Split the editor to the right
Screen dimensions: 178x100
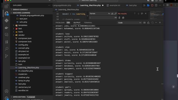pyautogui.click(x=156, y=5)
